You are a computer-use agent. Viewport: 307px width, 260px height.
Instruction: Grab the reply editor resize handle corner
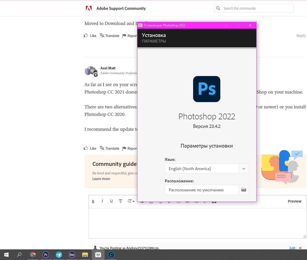pos(305,236)
